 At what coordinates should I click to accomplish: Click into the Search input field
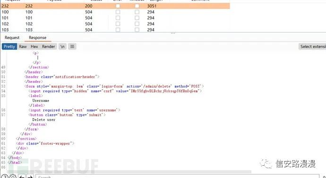tap(177, 177)
